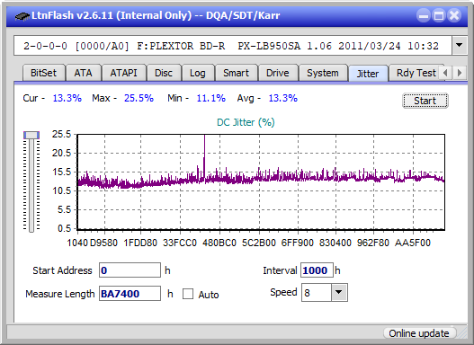
Task: Close the LtnFlash window
Action: pyautogui.click(x=454, y=15)
